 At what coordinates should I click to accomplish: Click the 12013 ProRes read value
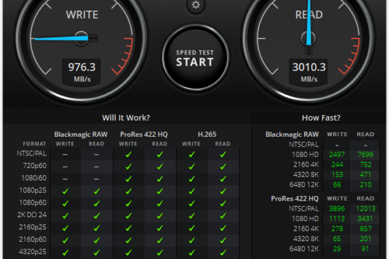tap(366, 209)
